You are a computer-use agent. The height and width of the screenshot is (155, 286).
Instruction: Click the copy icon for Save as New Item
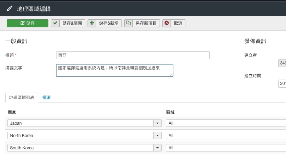(129, 23)
